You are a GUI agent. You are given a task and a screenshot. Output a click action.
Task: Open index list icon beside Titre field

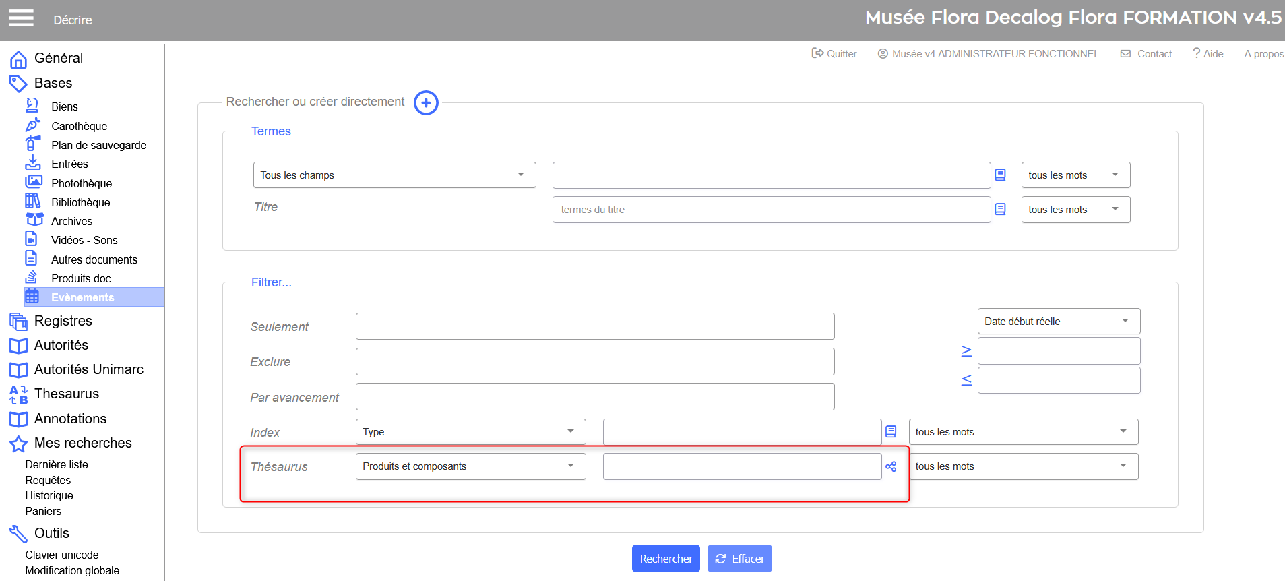tap(1000, 210)
